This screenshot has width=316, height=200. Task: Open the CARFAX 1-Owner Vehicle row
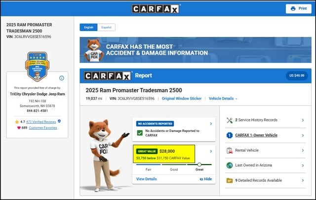point(265,135)
